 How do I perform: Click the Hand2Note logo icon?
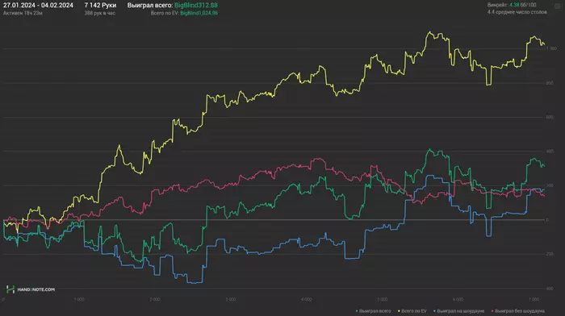click(x=10, y=289)
